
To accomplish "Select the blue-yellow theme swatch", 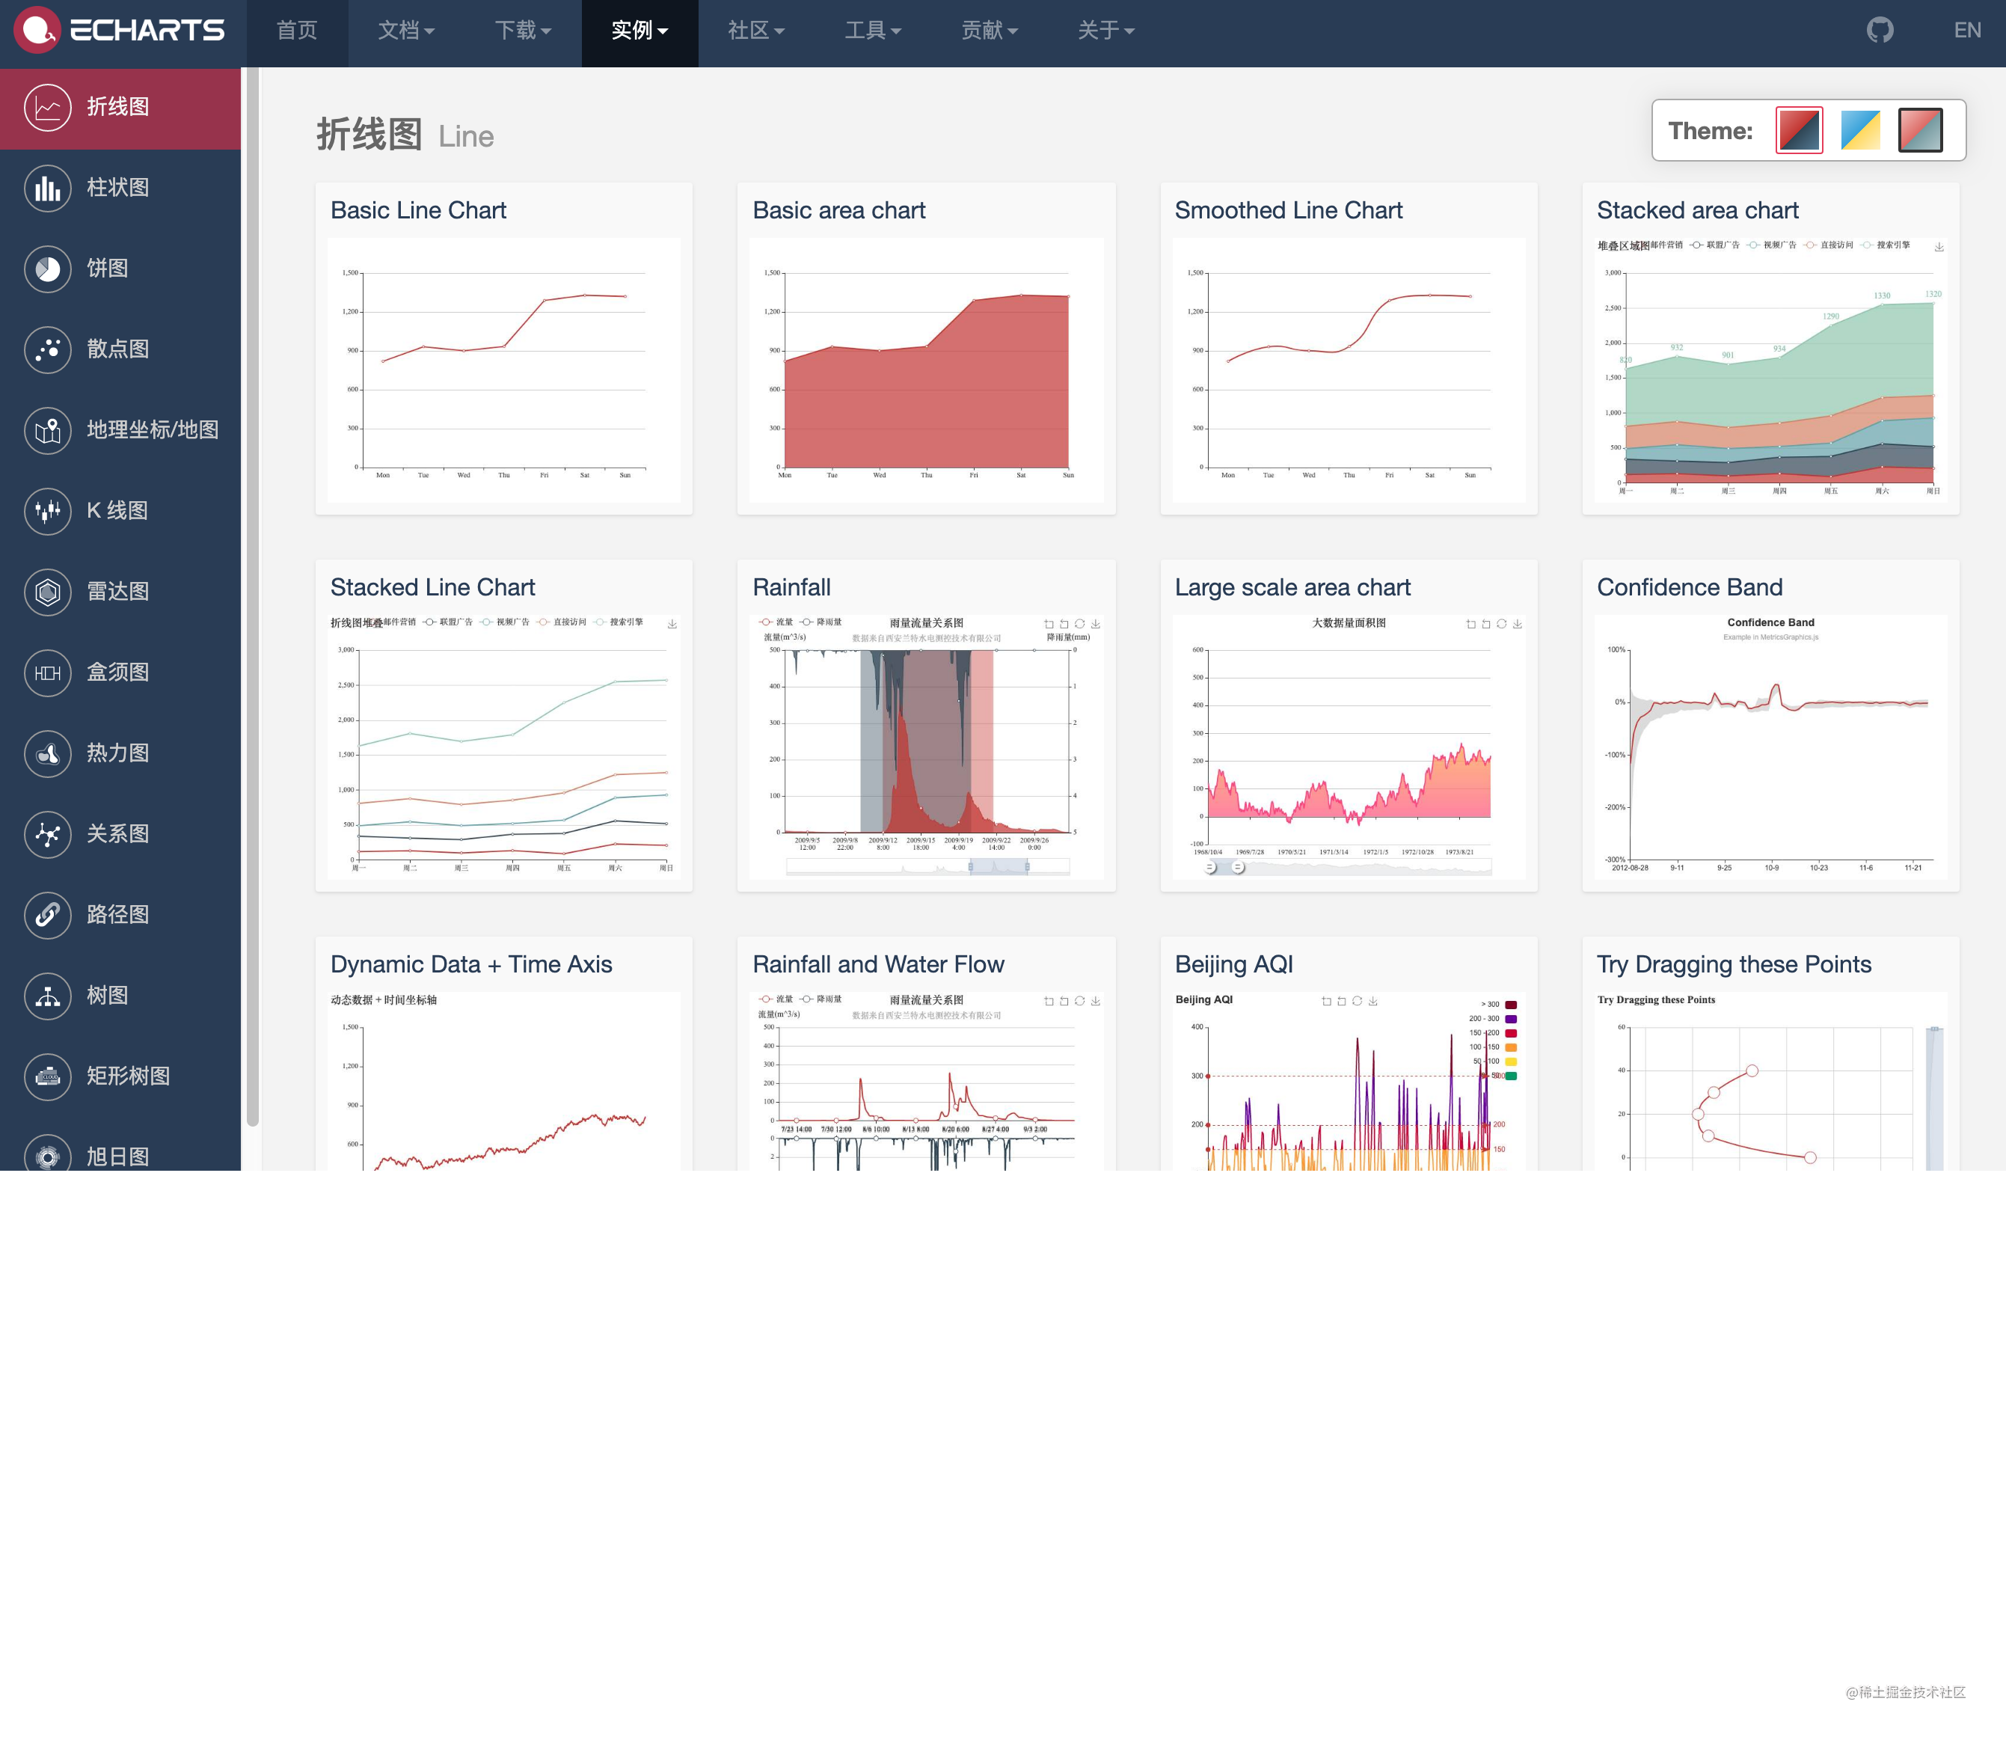I will (x=1860, y=130).
